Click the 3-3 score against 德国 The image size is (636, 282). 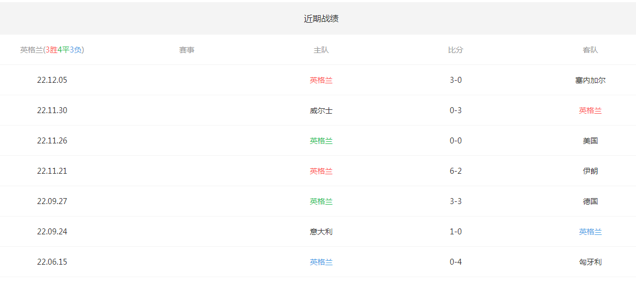(x=455, y=201)
